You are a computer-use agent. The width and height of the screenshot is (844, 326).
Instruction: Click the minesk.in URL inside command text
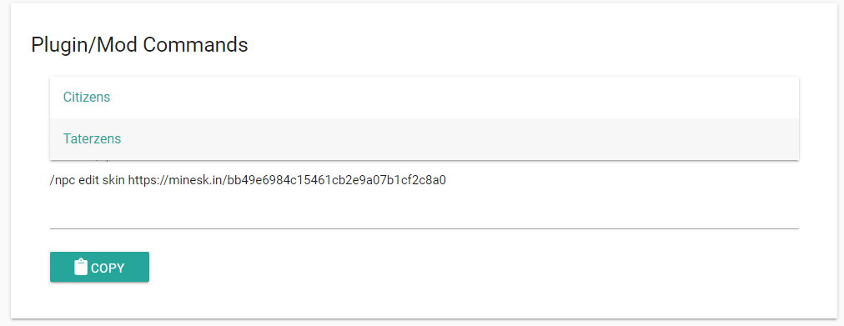click(287, 180)
